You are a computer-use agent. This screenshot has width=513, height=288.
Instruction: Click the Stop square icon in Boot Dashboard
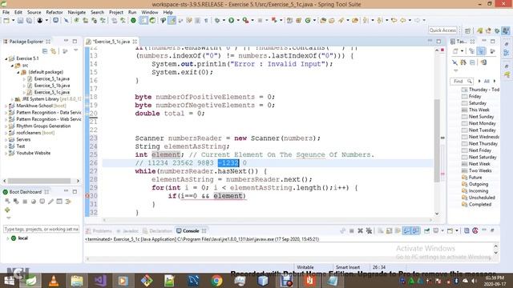(25, 202)
